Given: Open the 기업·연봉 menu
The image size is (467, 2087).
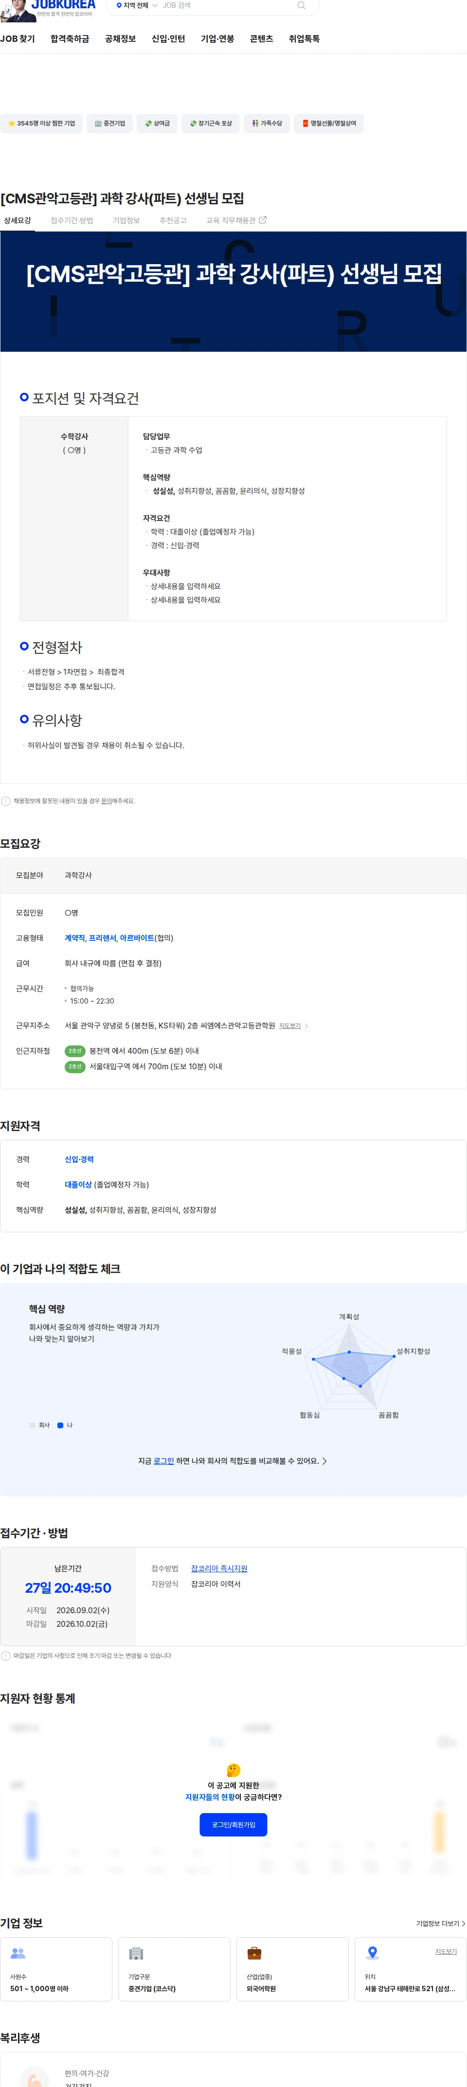Looking at the screenshot, I should coord(217,39).
